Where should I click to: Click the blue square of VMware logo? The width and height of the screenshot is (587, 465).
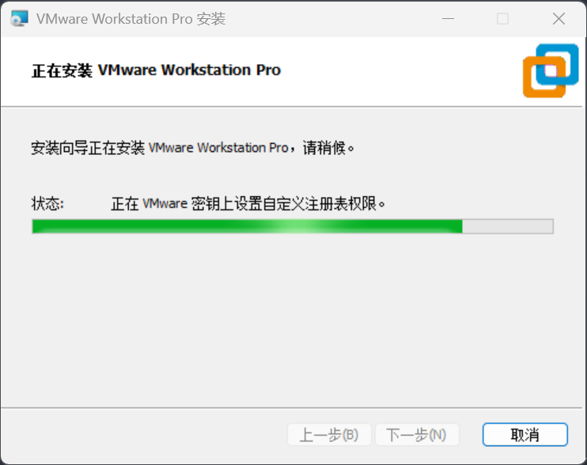pyautogui.click(x=558, y=64)
